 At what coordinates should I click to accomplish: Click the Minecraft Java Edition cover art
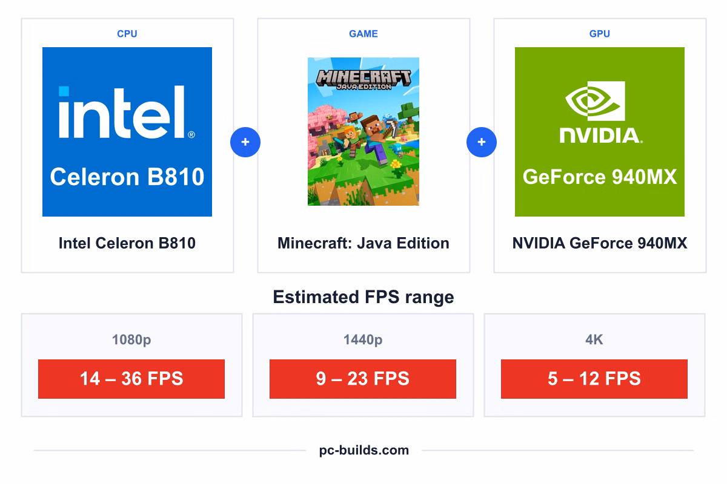(x=363, y=132)
